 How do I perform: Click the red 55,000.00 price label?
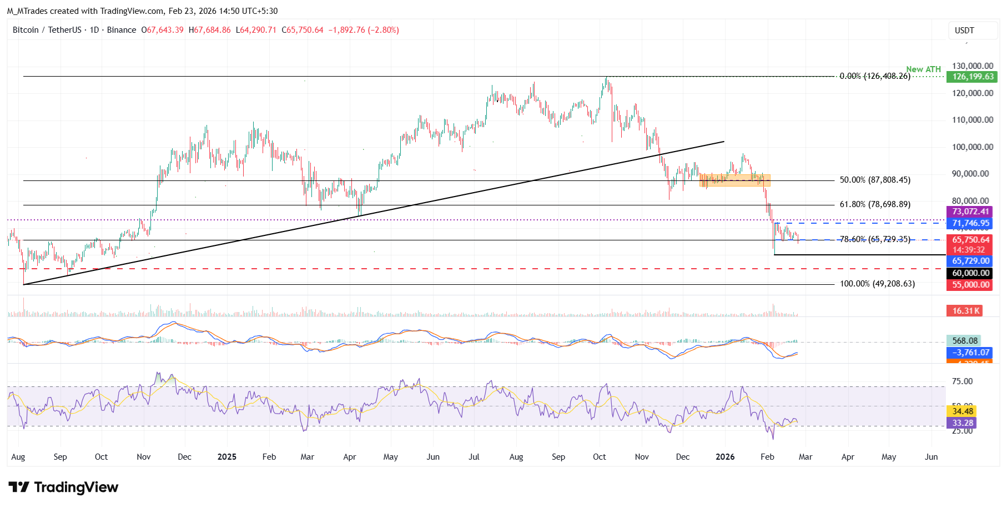(x=970, y=285)
